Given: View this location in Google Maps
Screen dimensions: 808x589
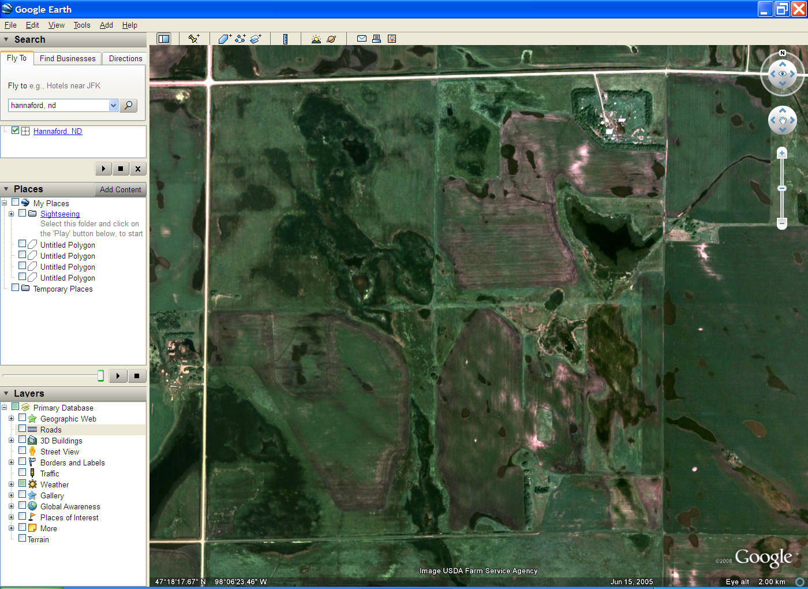Looking at the screenshot, I should (x=392, y=39).
